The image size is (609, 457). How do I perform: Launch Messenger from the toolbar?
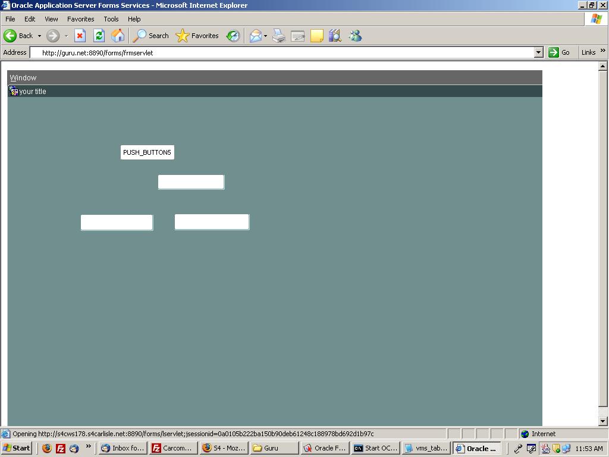(x=355, y=36)
